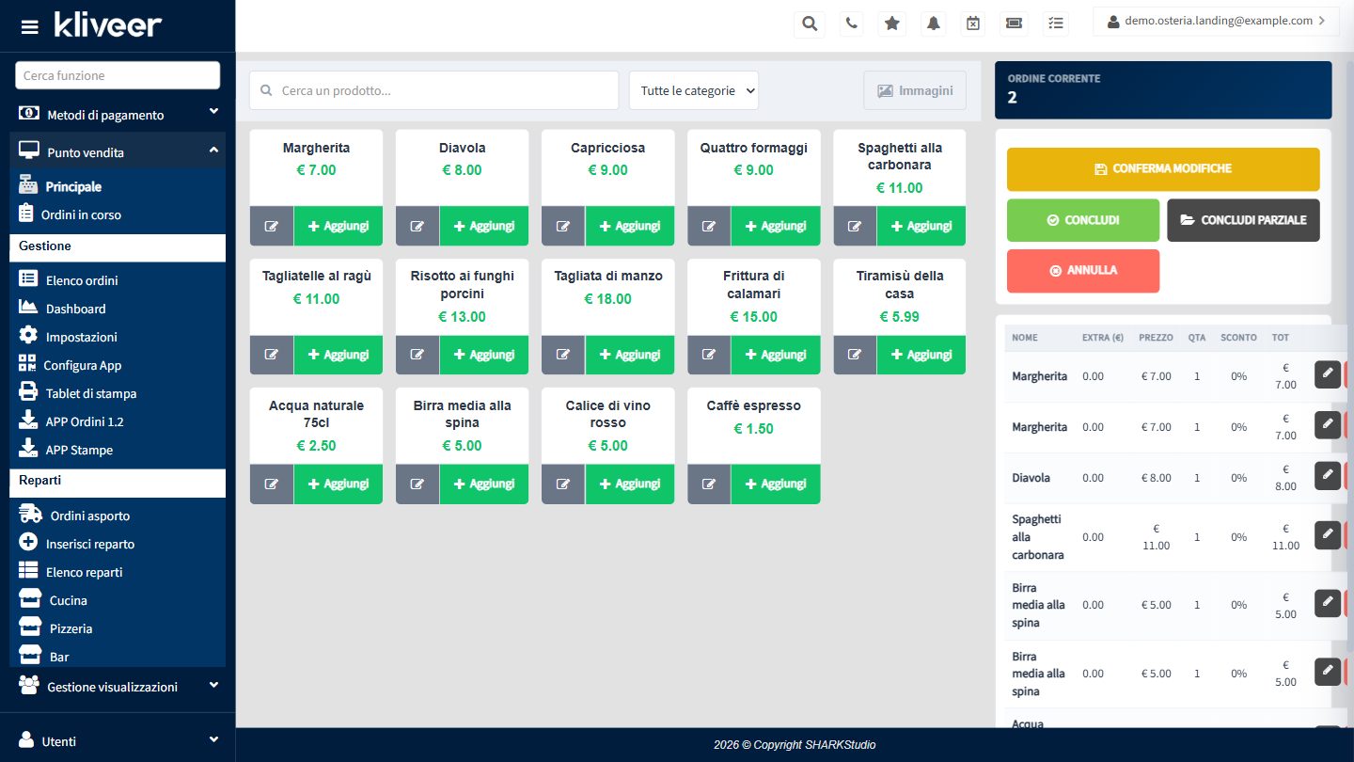The image size is (1354, 762).
Task: Cancel order with Annulla button
Action: [1083, 271]
